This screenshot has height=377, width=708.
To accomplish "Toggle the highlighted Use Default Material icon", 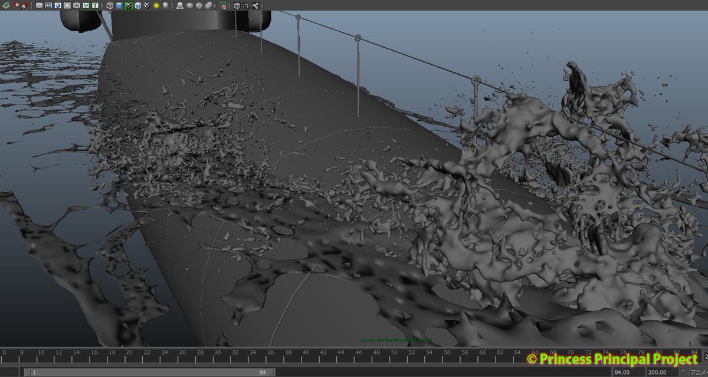I will tap(129, 5).
